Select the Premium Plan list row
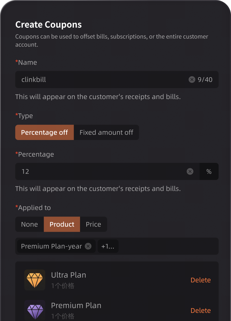The width and height of the screenshot is (231, 321). click(115, 310)
